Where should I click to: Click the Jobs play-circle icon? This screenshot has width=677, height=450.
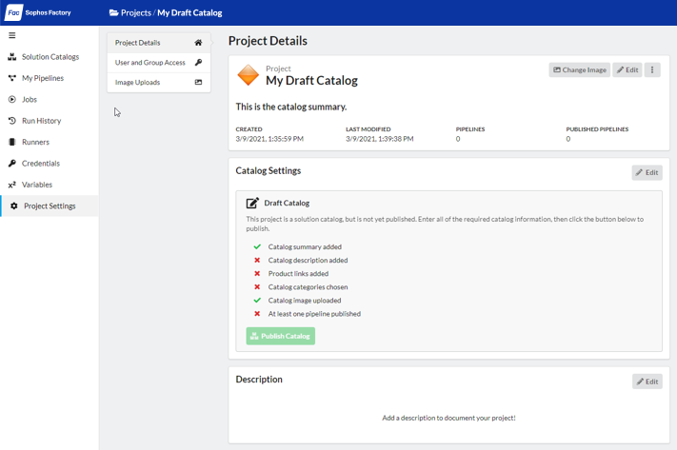pyautogui.click(x=12, y=99)
